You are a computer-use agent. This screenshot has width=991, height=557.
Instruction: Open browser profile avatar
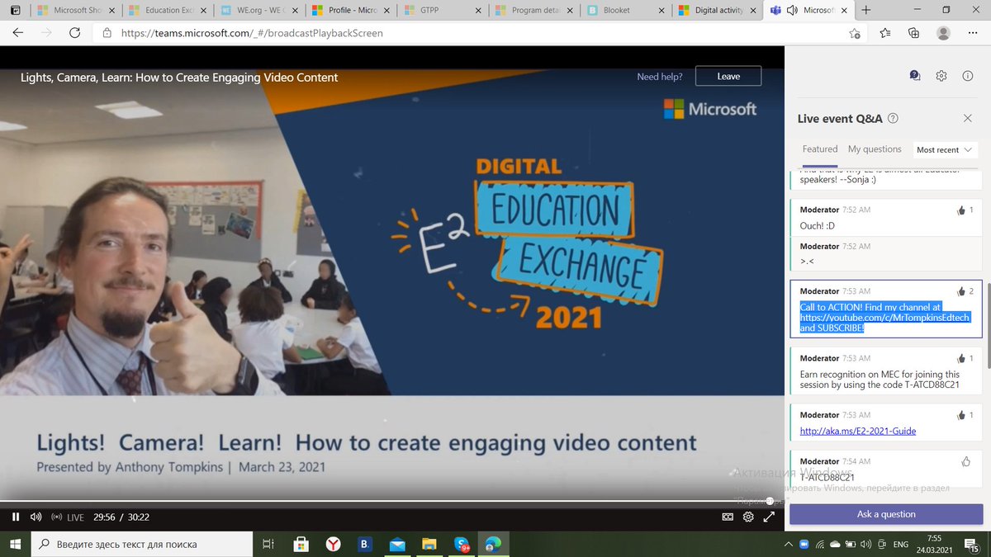943,33
